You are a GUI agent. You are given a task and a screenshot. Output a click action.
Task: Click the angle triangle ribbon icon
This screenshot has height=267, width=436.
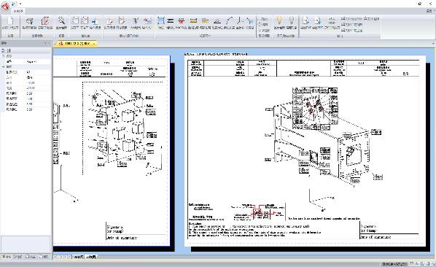click(217, 21)
